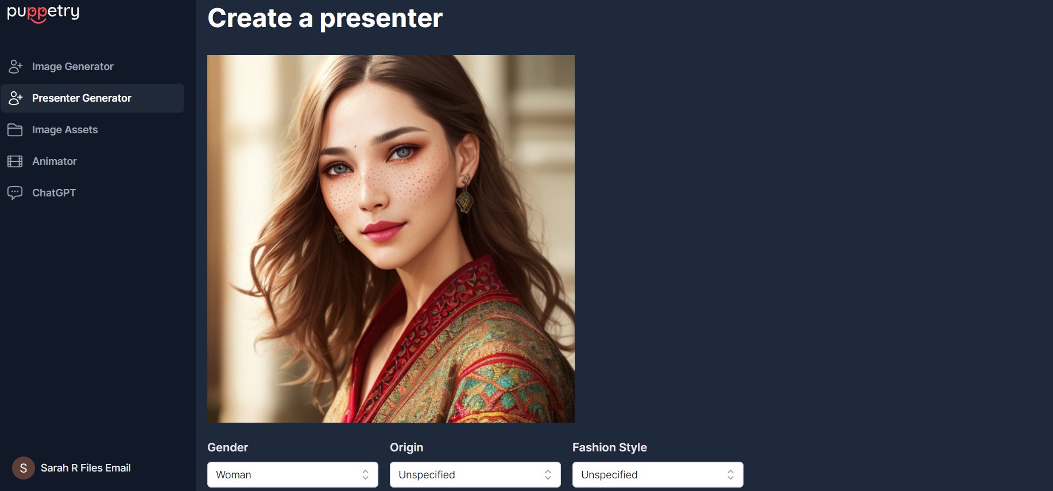Expand the Fashion Style dropdown
The height and width of the screenshot is (491, 1053).
tap(658, 475)
